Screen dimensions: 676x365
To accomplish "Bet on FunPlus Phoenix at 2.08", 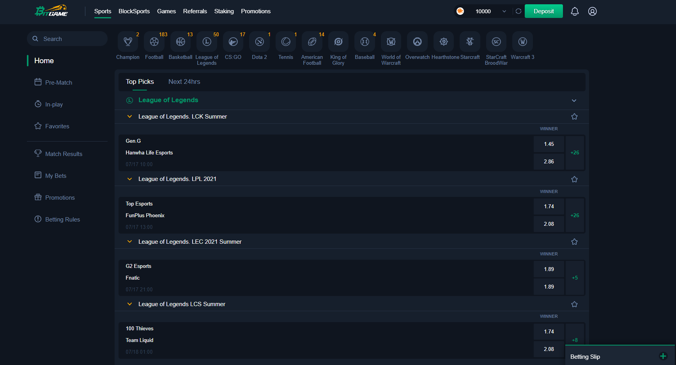I will 549,224.
